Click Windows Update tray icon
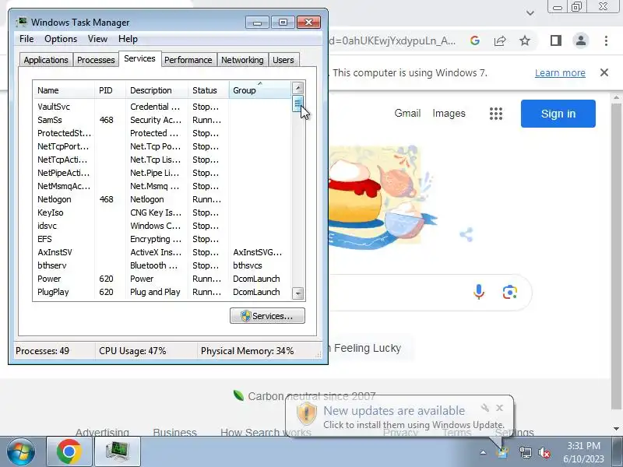Screen dimensions: 623x467 503,452
